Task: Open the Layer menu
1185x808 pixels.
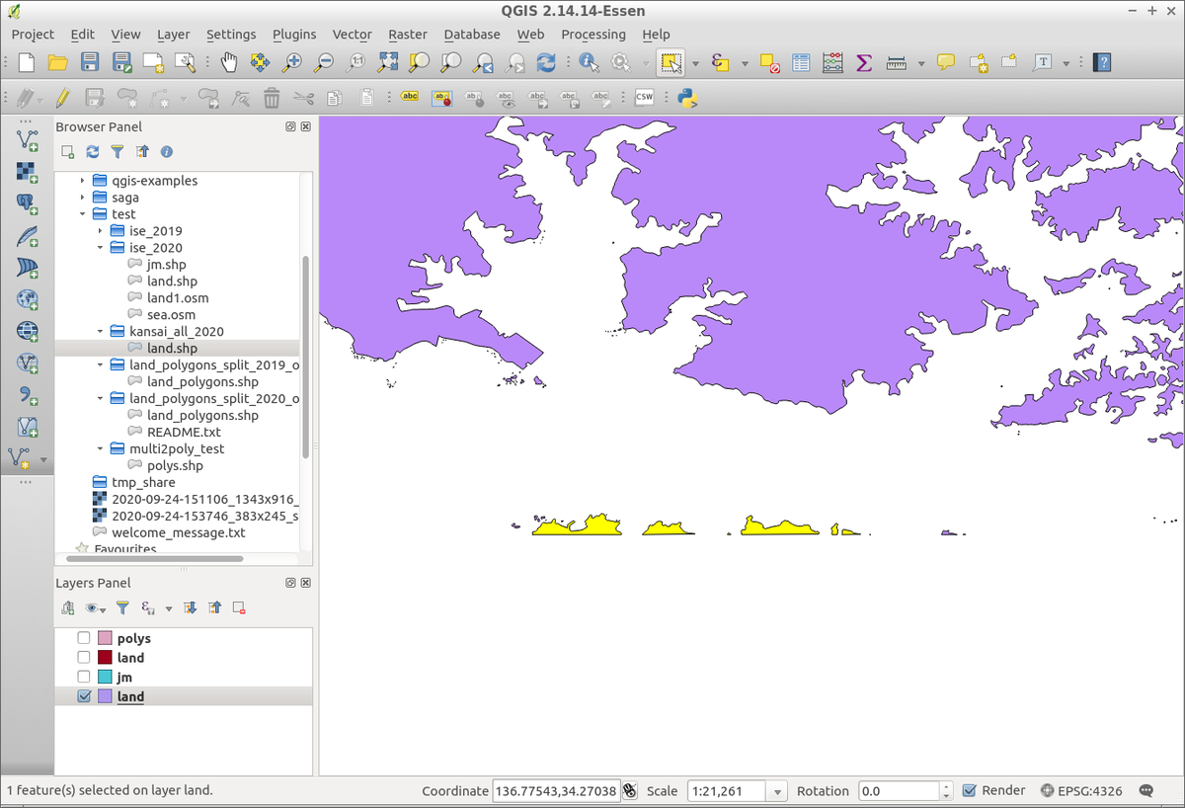Action: (174, 34)
